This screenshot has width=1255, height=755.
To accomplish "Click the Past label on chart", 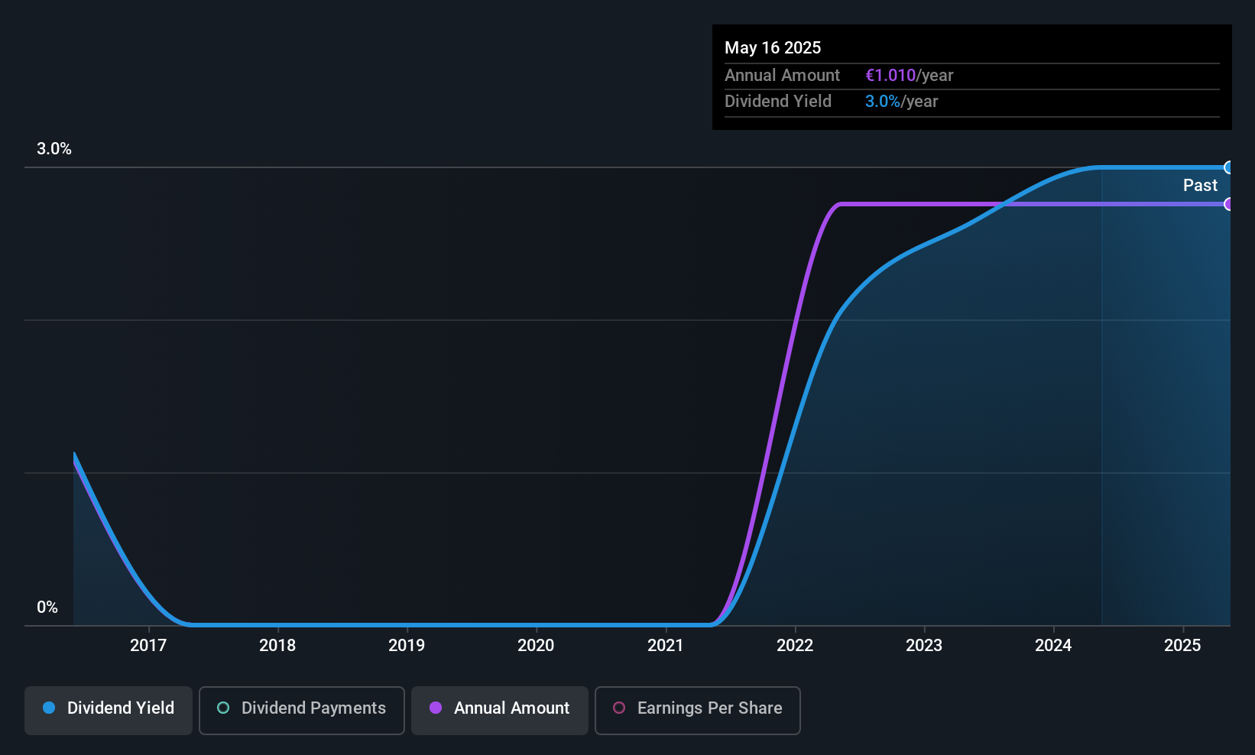I will click(1200, 185).
